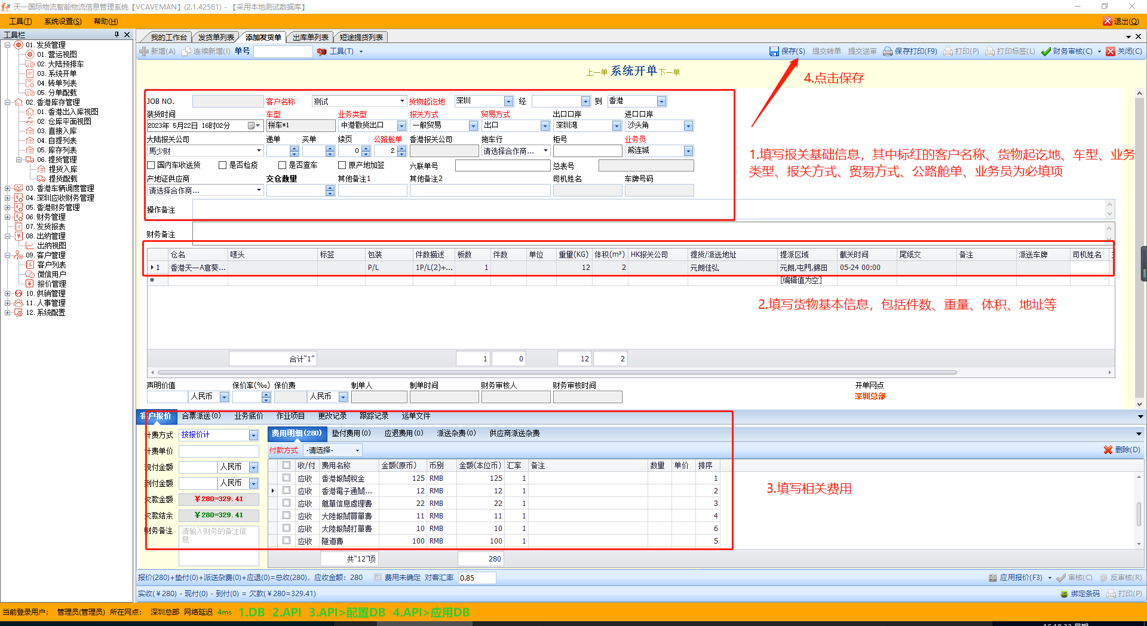Expand the 03. 香港车辆调度管理 tree node
This screenshot has width=1147, height=626.
8,188
